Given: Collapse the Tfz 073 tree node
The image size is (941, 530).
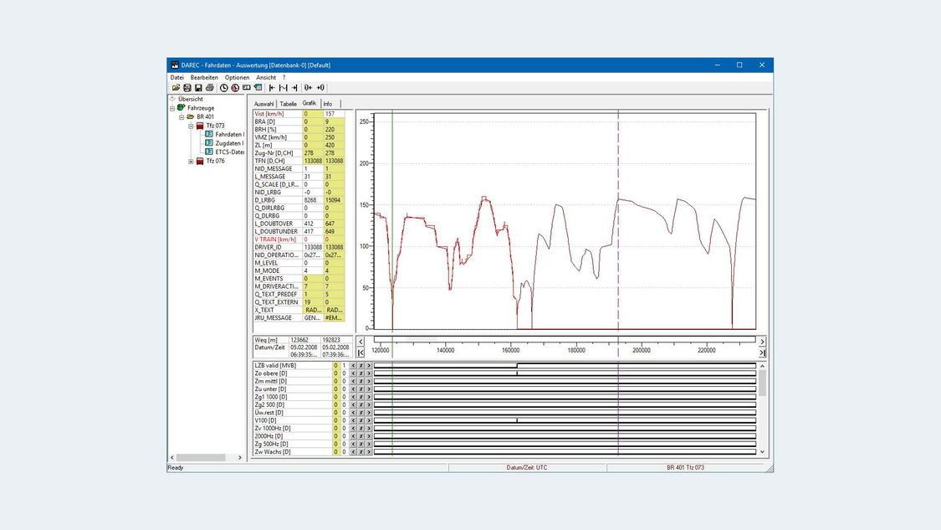Looking at the screenshot, I should coord(191,126).
